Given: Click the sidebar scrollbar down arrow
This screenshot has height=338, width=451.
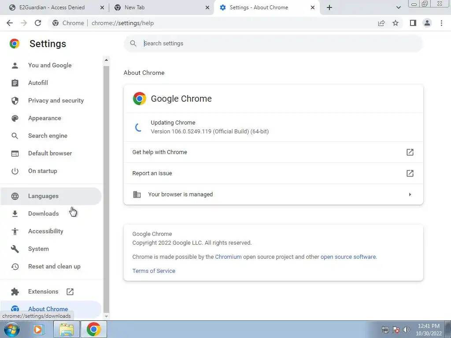Looking at the screenshot, I should pyautogui.click(x=106, y=316).
